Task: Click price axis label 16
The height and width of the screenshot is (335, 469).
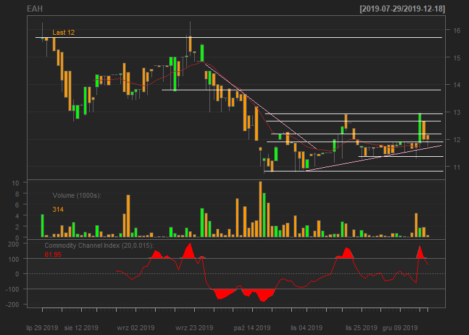Action: coord(457,31)
